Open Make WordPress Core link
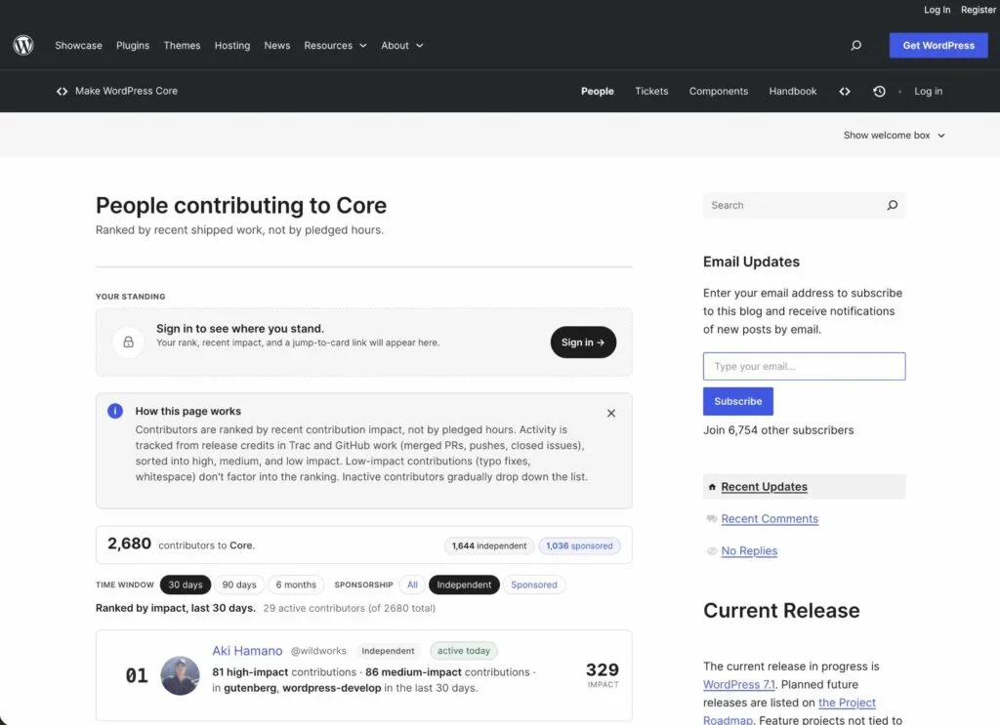The width and height of the screenshot is (1000, 725). (x=126, y=91)
